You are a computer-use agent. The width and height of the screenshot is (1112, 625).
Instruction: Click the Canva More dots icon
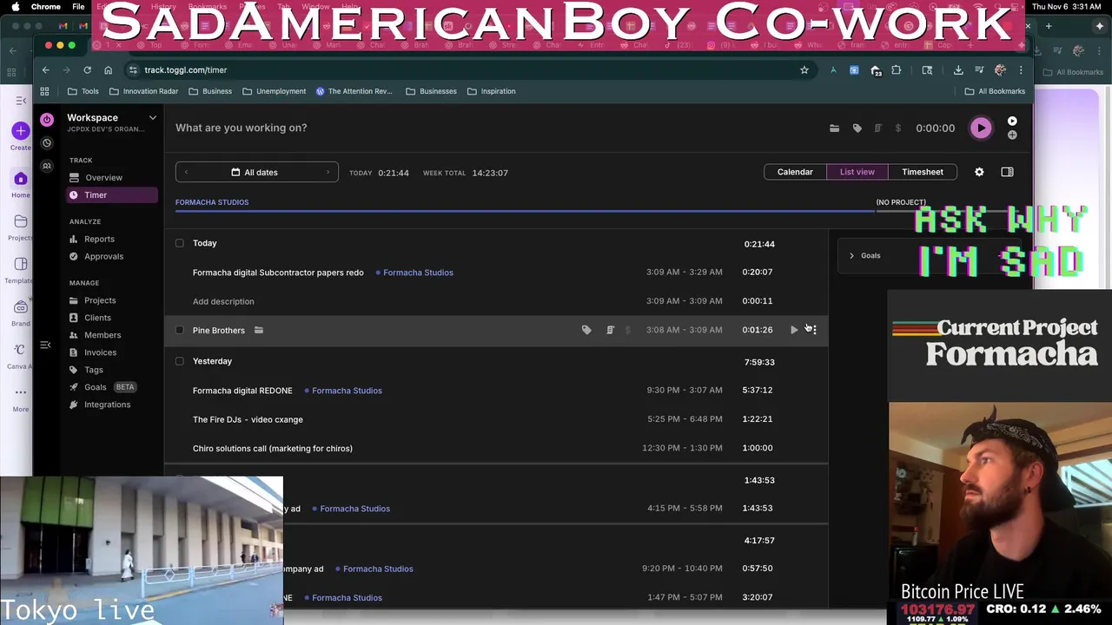[20, 392]
